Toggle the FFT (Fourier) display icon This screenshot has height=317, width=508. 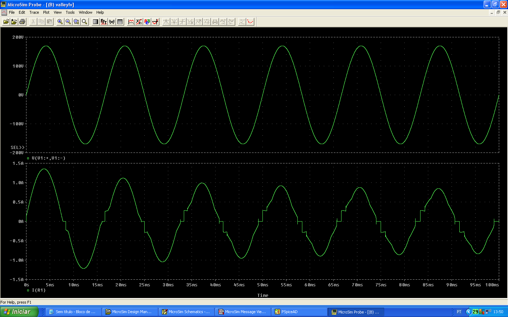click(x=104, y=22)
